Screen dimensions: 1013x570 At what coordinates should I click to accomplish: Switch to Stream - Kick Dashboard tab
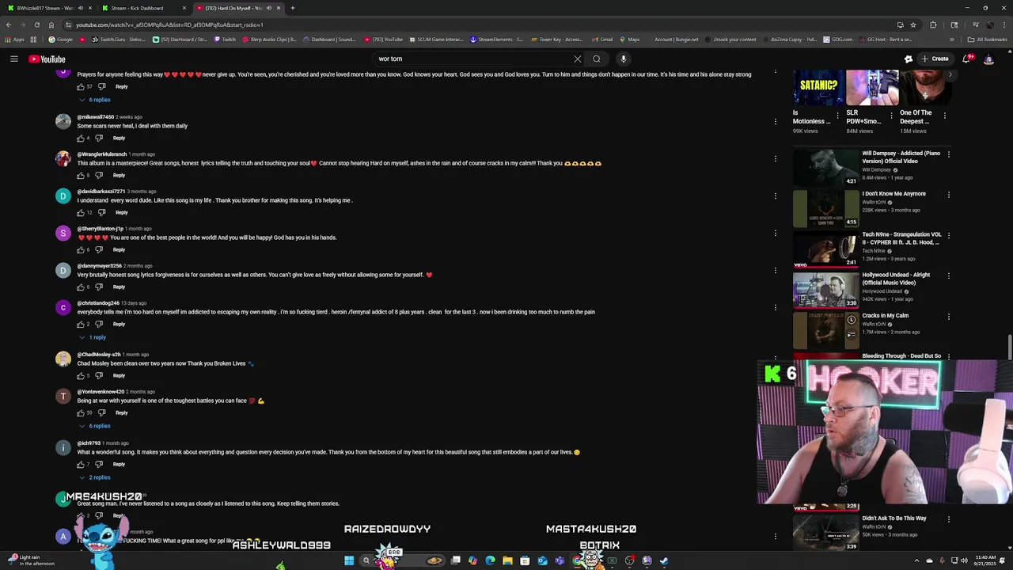[142, 8]
